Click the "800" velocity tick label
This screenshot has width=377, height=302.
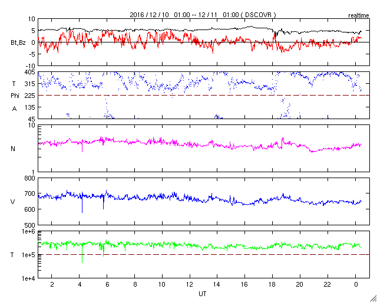pos(31,179)
